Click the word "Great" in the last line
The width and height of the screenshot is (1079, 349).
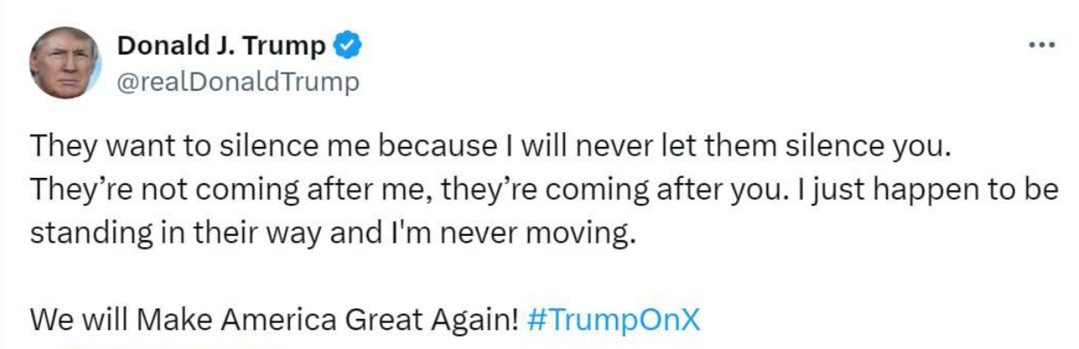click(380, 320)
